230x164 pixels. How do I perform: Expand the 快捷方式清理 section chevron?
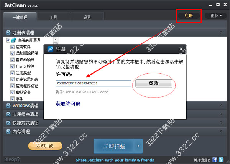coord(221,123)
